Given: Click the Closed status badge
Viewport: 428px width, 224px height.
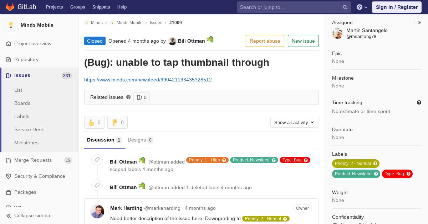Looking at the screenshot, I should coord(95,41).
